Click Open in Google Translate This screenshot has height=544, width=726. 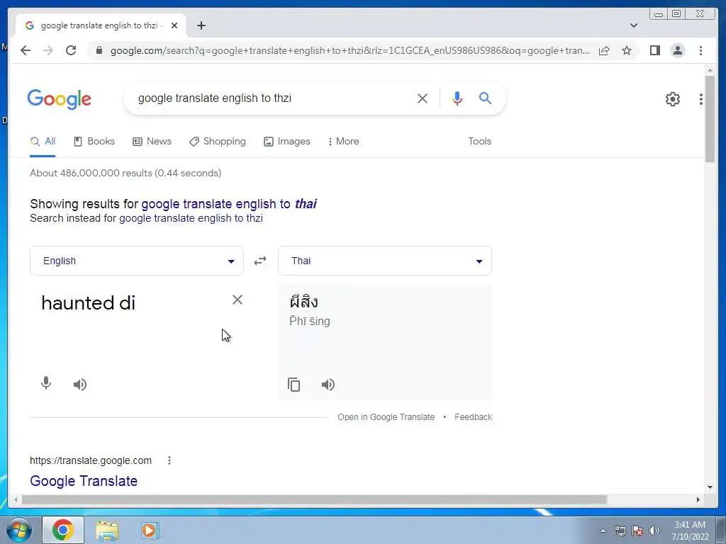click(386, 417)
